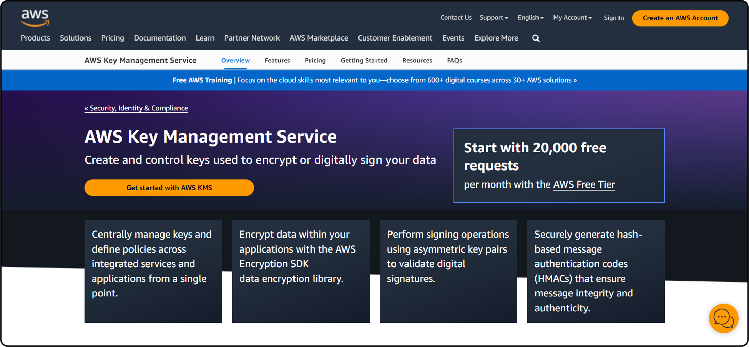Select the Overview tab
The height and width of the screenshot is (347, 749).
[x=236, y=61]
